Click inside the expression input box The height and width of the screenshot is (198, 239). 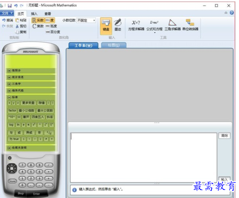click(144, 157)
